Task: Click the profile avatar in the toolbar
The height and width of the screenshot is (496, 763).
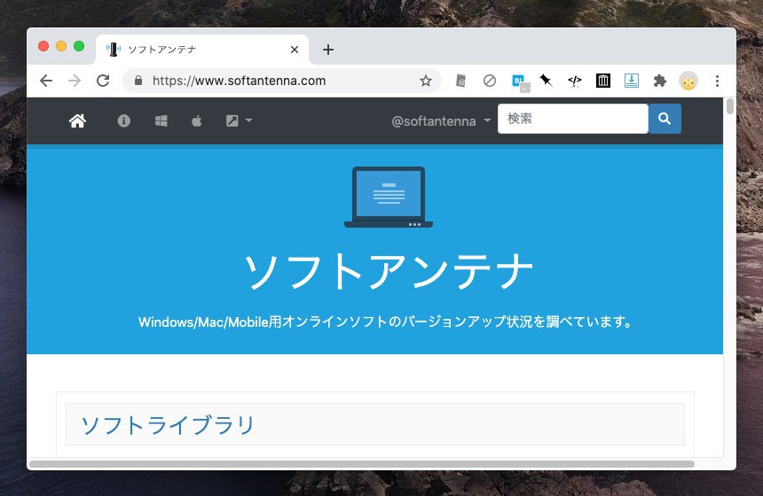Action: pos(688,81)
